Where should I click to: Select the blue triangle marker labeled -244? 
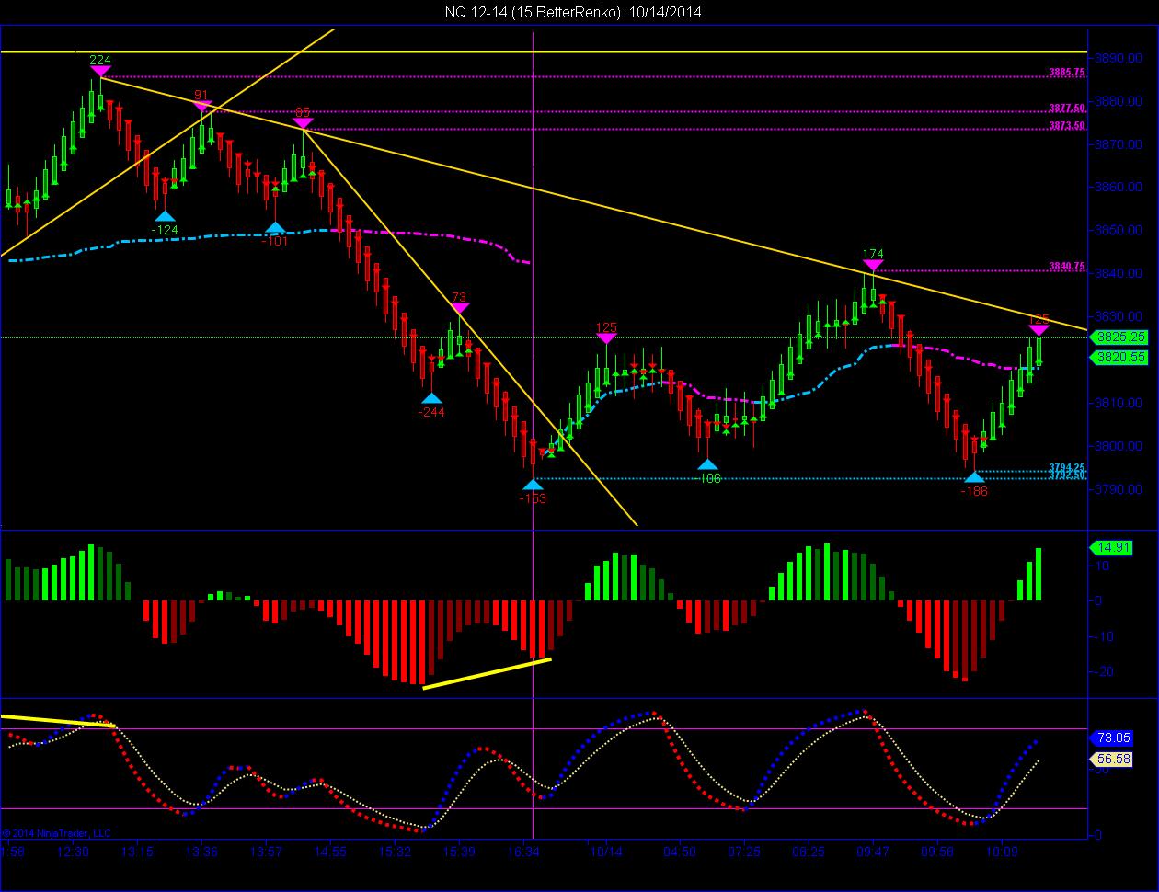[x=430, y=397]
